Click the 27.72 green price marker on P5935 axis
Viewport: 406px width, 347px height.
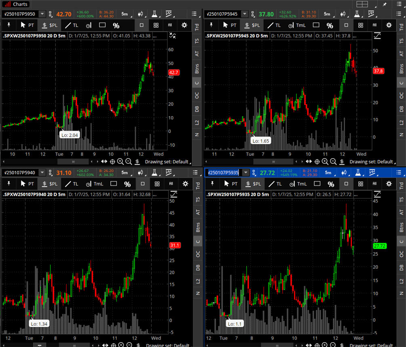(380, 246)
